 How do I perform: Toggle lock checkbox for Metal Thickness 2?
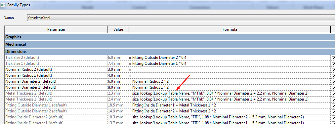click(x=333, y=94)
